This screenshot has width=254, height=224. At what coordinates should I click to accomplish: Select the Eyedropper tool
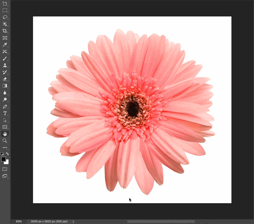[5, 45]
